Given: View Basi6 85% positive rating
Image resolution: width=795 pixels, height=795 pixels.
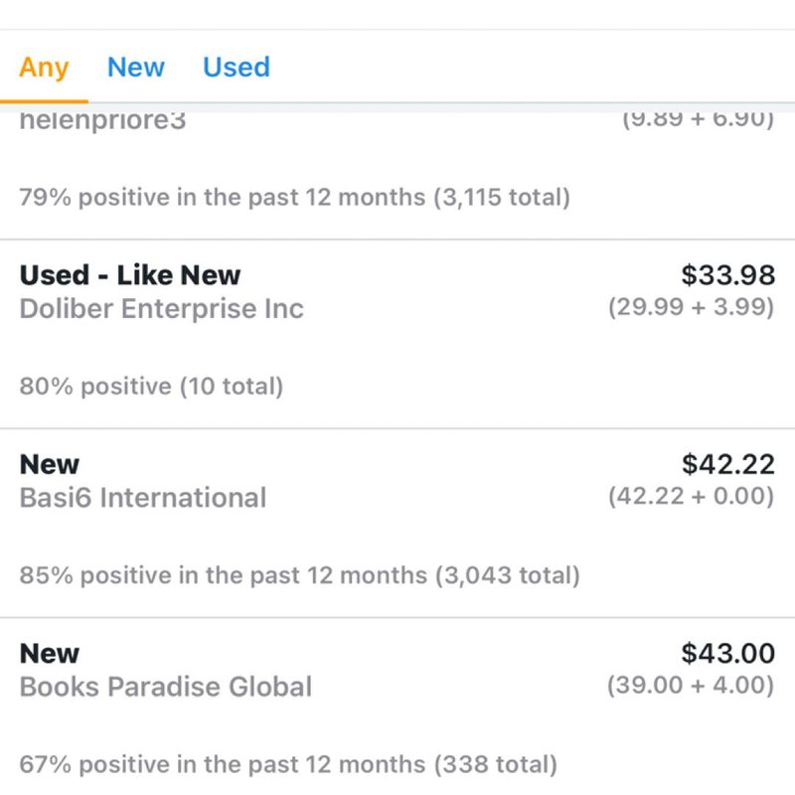Looking at the screenshot, I should pos(299,574).
